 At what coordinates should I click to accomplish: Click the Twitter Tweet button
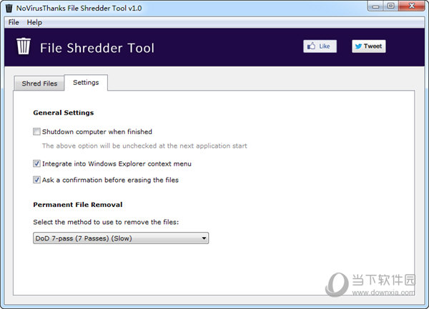tap(369, 46)
